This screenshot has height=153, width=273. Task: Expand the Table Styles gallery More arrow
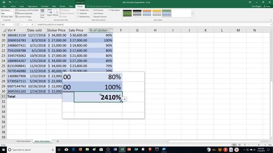click(192, 16)
